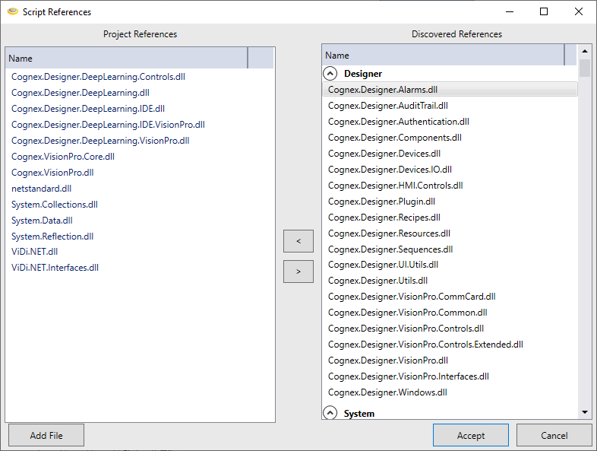Viewport: 597px width, 451px height.
Task: Collapse the Designer group expander
Action: click(330, 74)
